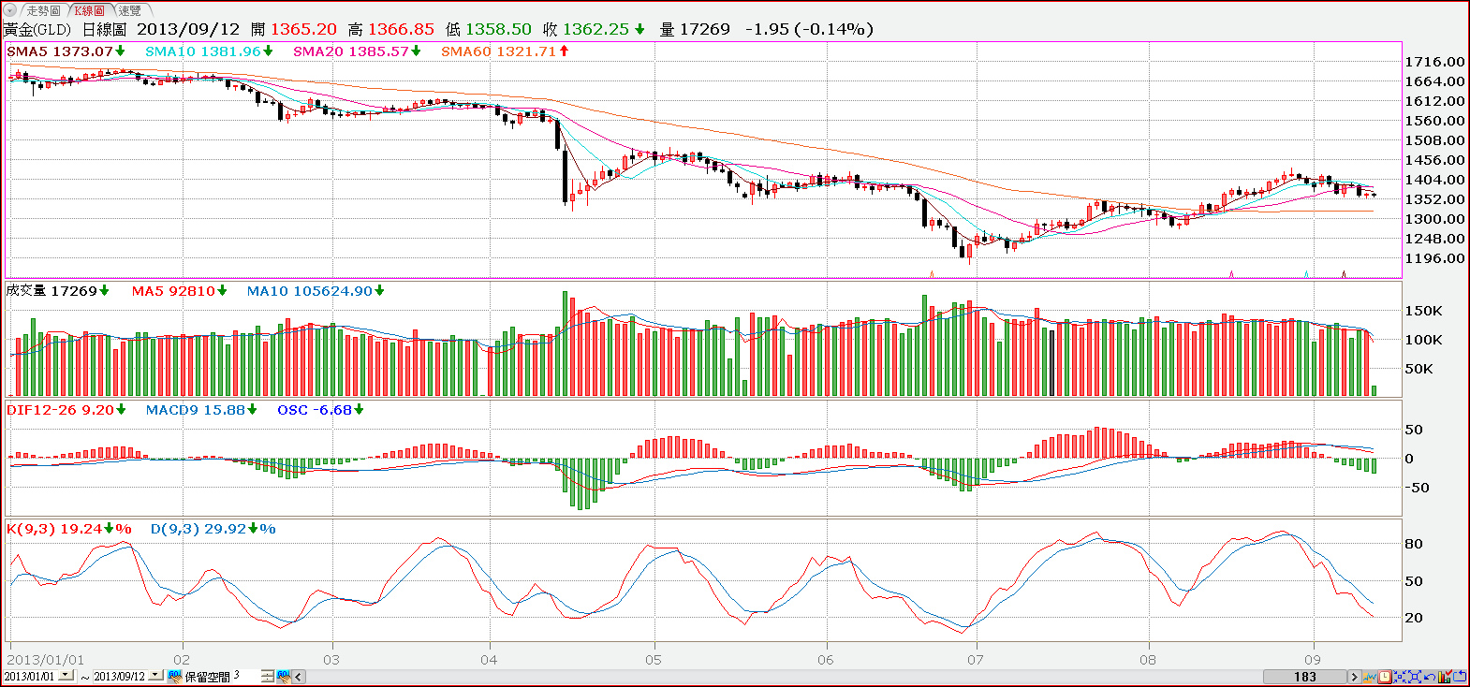This screenshot has width=1470, height=687.
Task: Click the chart line style icon
Action: click(x=1370, y=677)
